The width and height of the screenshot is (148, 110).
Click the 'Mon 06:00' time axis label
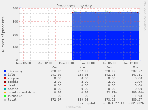(x=24, y=63)
